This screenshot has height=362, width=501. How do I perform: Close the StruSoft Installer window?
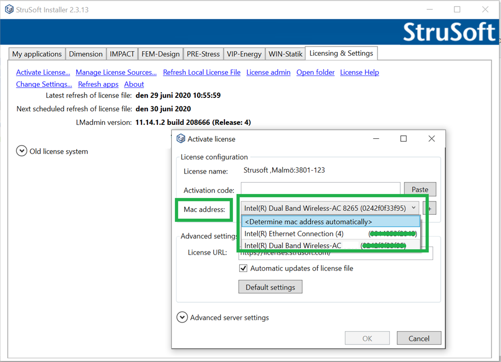[485, 9]
